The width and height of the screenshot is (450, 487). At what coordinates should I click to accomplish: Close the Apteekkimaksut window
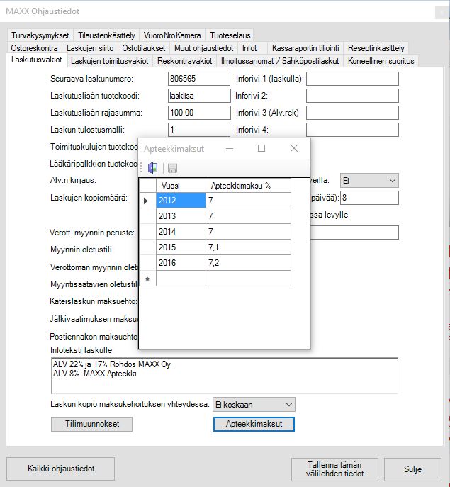click(x=294, y=148)
